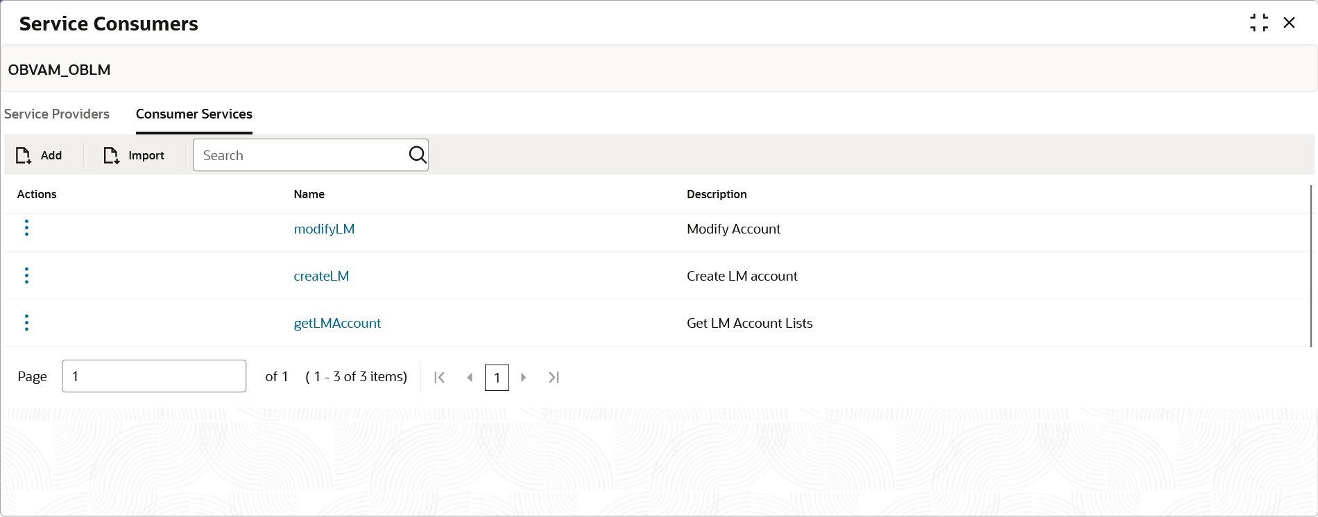This screenshot has height=517, width=1318.
Task: Switch to Service Providers tab
Action: tap(57, 114)
